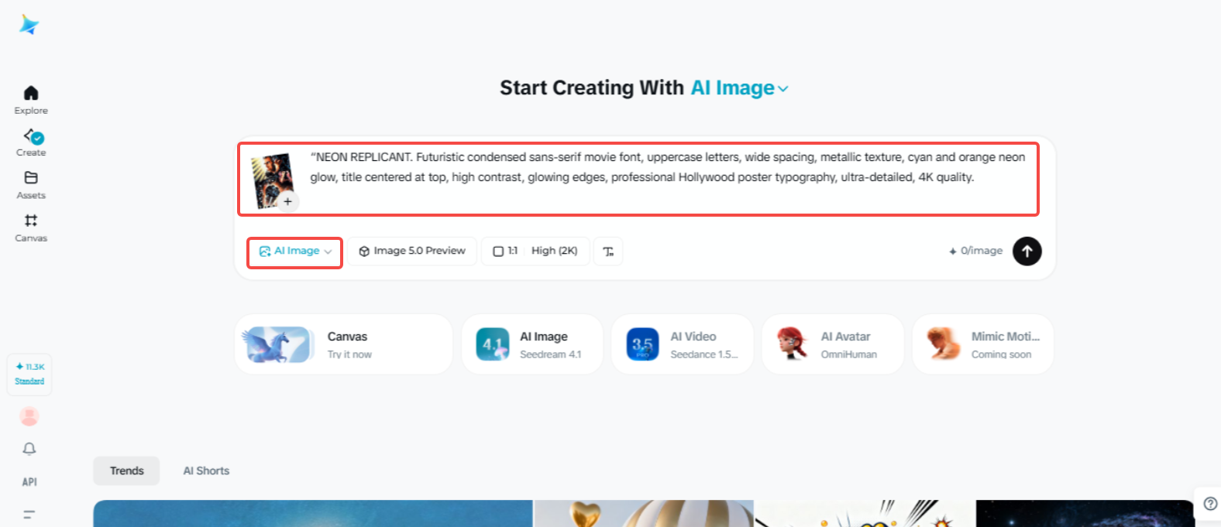The height and width of the screenshot is (527, 1221).
Task: Open the AI Image Seedream 4.1 card
Action: coord(532,344)
